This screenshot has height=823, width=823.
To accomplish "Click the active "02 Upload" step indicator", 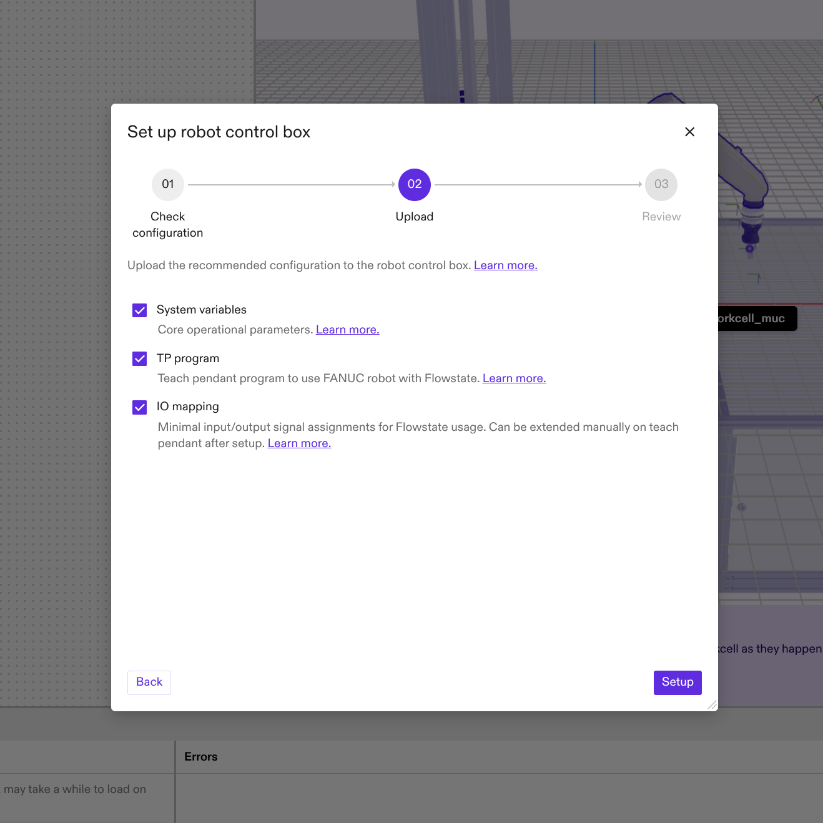I will [414, 184].
